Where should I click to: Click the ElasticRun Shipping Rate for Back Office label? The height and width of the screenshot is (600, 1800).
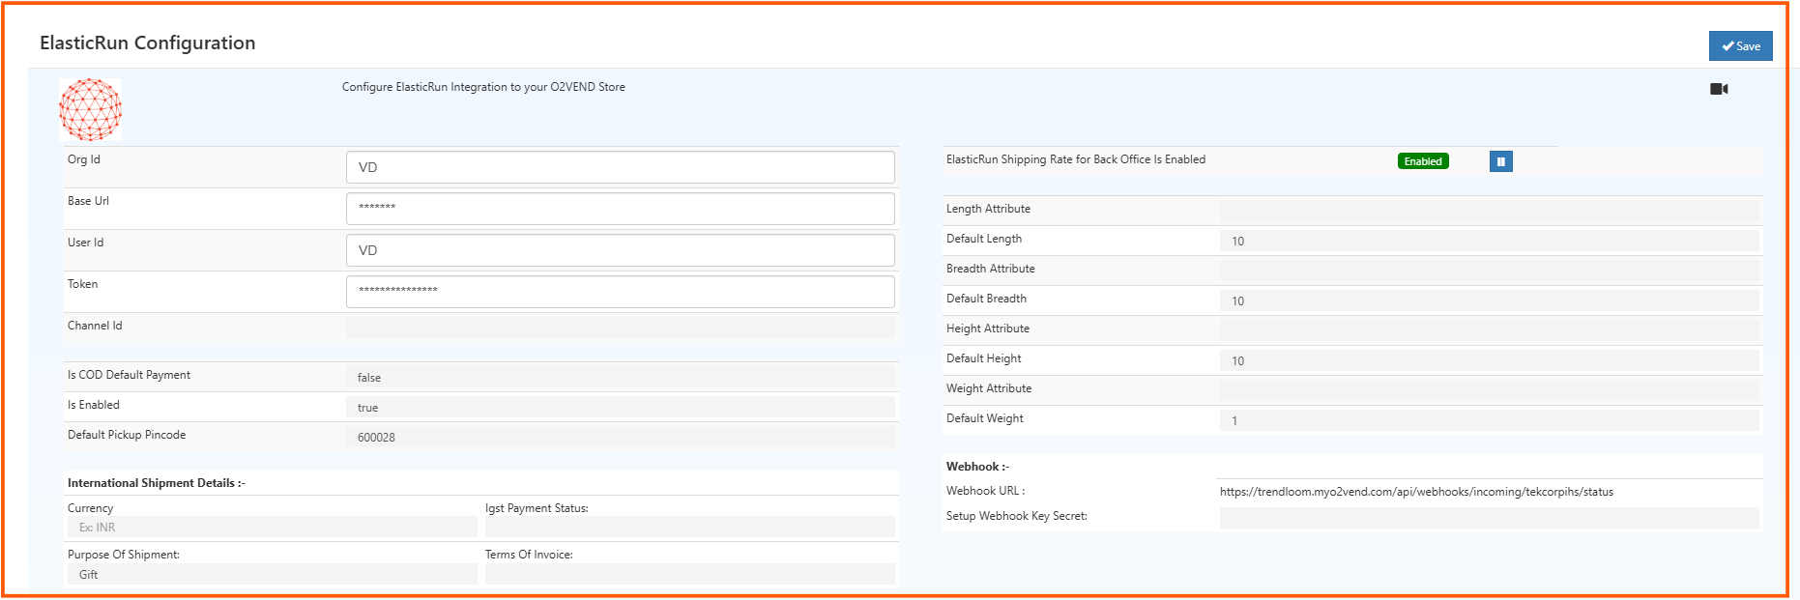point(1076,159)
